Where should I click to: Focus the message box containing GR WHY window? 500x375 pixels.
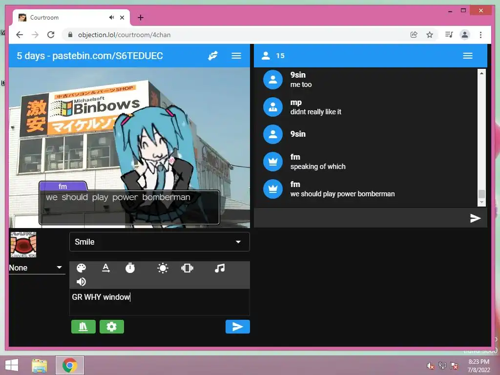pos(160,302)
